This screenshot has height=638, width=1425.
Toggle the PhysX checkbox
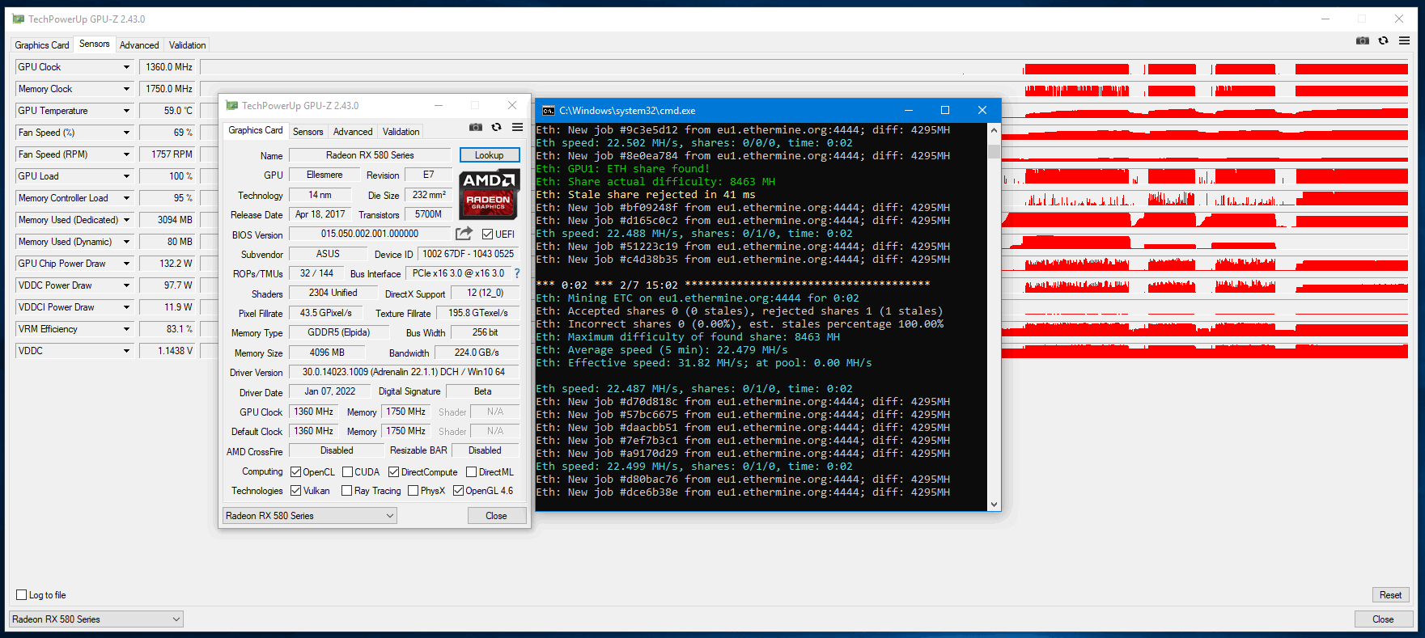414,491
